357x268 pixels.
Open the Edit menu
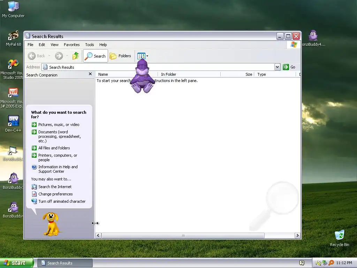pyautogui.click(x=42, y=45)
